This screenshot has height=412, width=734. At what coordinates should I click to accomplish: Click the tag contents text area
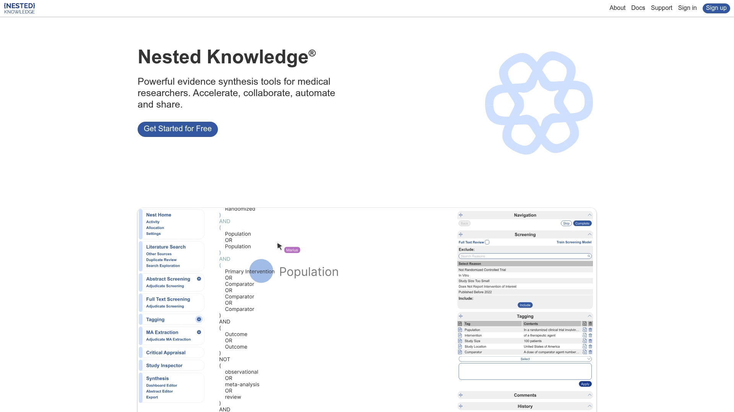[x=525, y=372]
